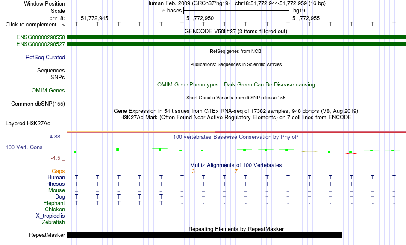Click the orange gap count 3
406x245 pixels.
[x=194, y=171]
